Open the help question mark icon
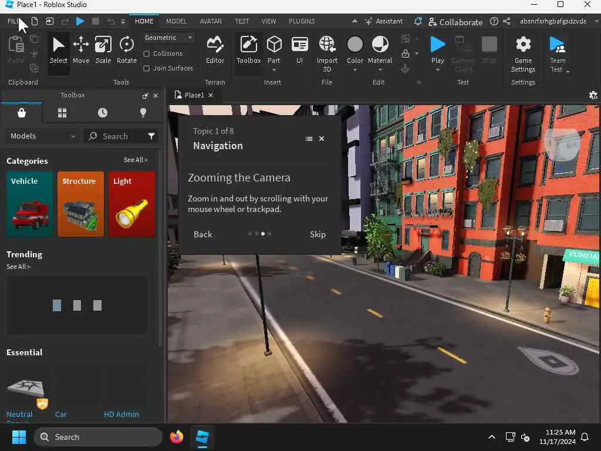 (x=494, y=22)
